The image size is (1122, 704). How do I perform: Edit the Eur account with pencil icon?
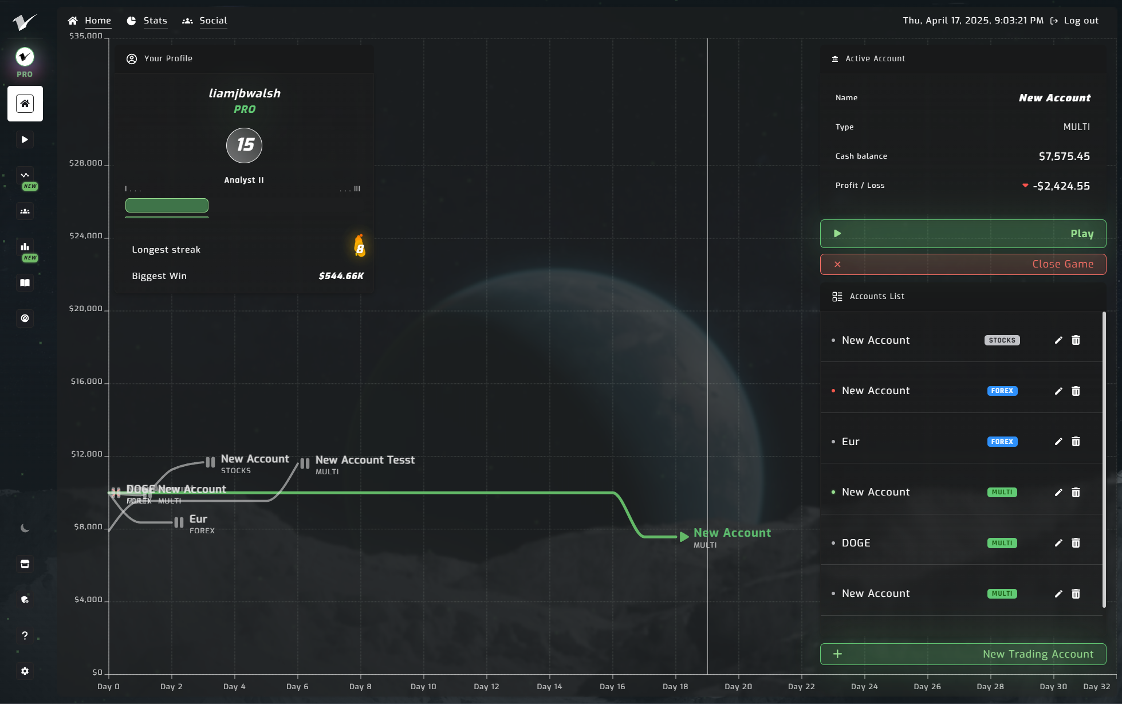pyautogui.click(x=1058, y=442)
